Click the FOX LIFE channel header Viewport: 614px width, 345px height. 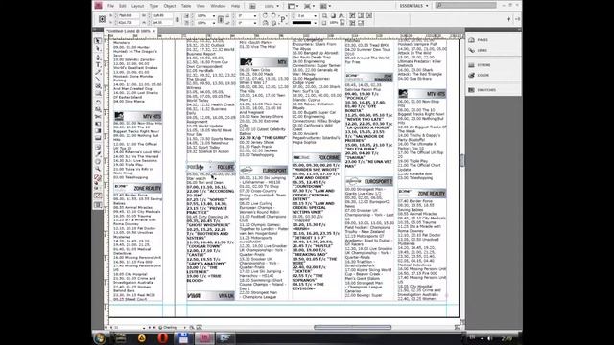(x=211, y=167)
